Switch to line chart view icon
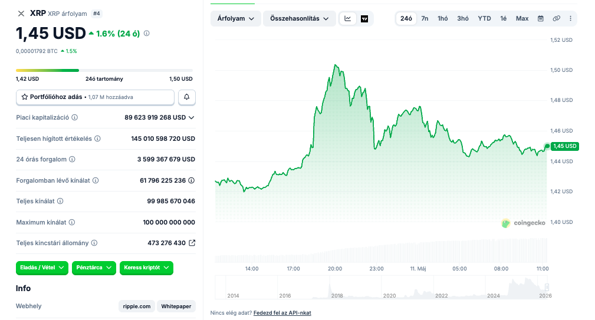This screenshot has width=595, height=320. click(x=347, y=19)
